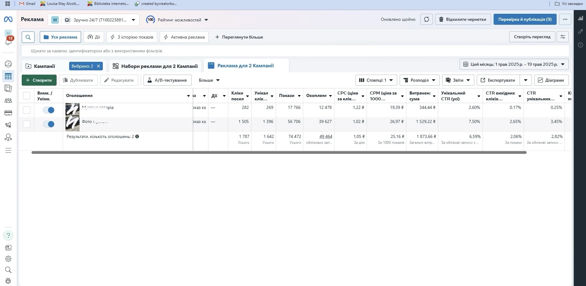
Task: Open the three-dot more options button
Action: click(x=565, y=19)
